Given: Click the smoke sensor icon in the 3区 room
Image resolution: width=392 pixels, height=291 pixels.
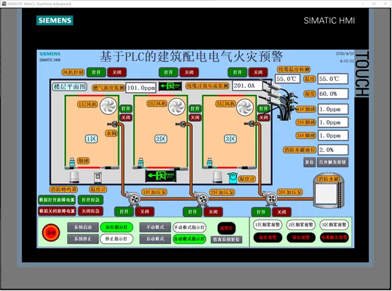Looking at the screenshot, I should [209, 163].
